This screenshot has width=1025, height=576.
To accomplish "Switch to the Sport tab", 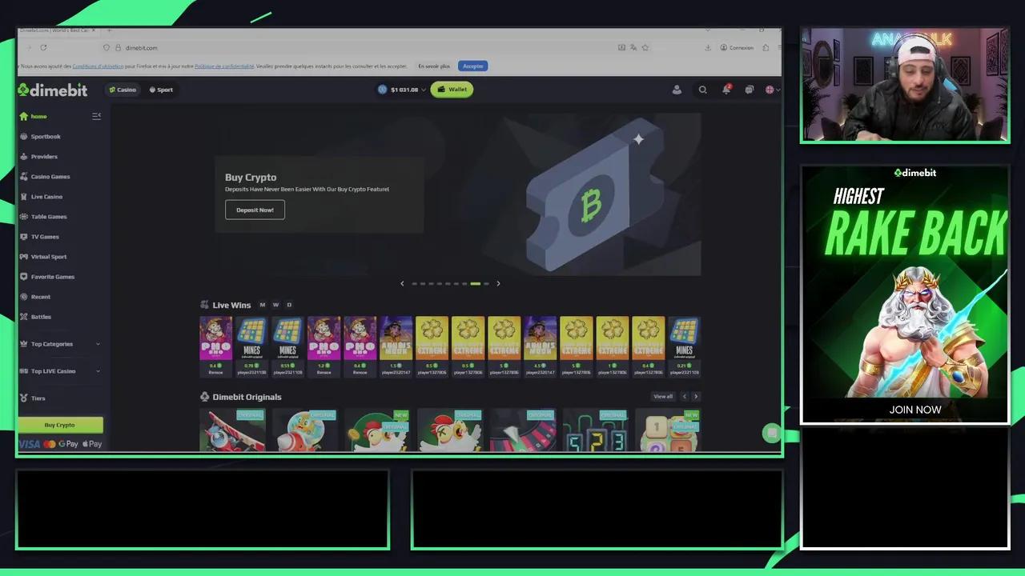I will pyautogui.click(x=160, y=90).
